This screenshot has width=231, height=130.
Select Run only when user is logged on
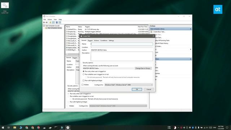coord(83,71)
